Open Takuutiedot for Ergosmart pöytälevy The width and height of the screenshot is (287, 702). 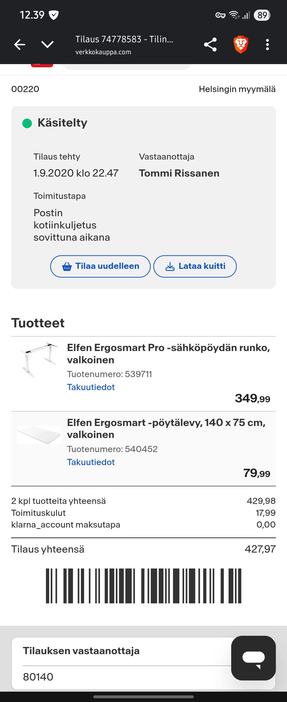91,462
